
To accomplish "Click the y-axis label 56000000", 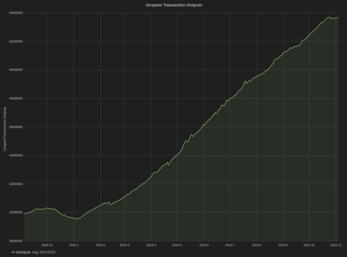I will tap(15, 127).
